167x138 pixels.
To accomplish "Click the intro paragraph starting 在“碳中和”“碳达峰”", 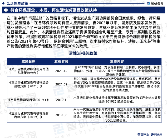I will pyautogui.click(x=84, y=32).
